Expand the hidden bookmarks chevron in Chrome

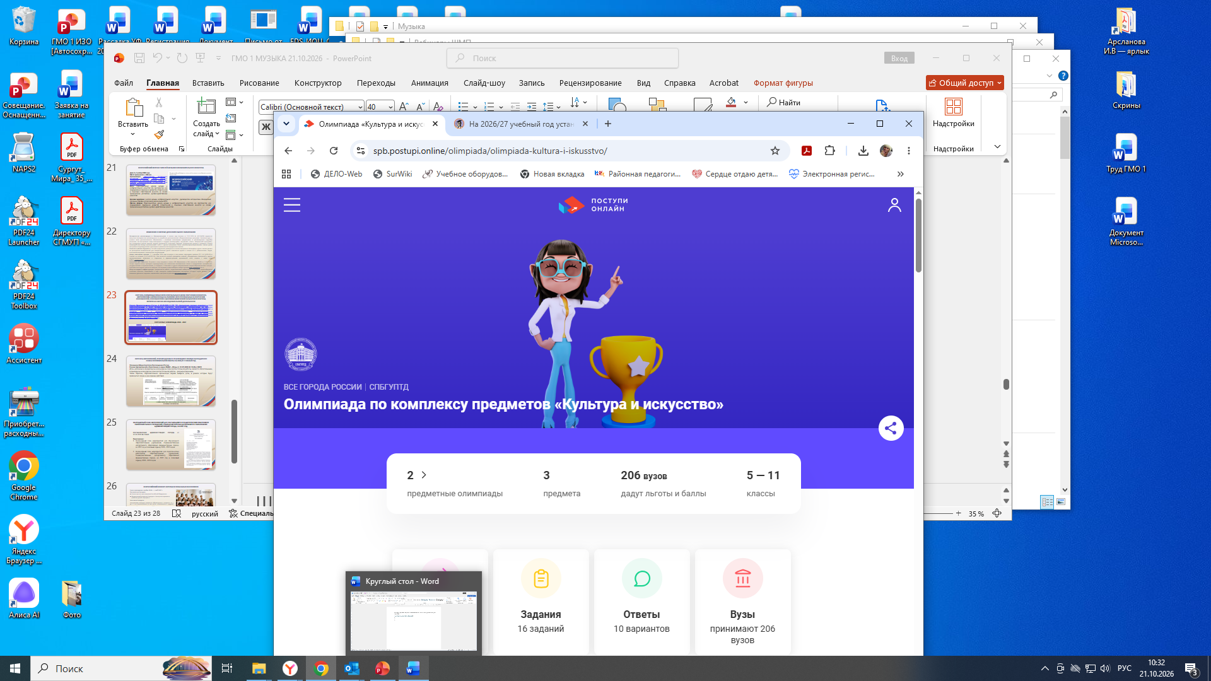[901, 174]
